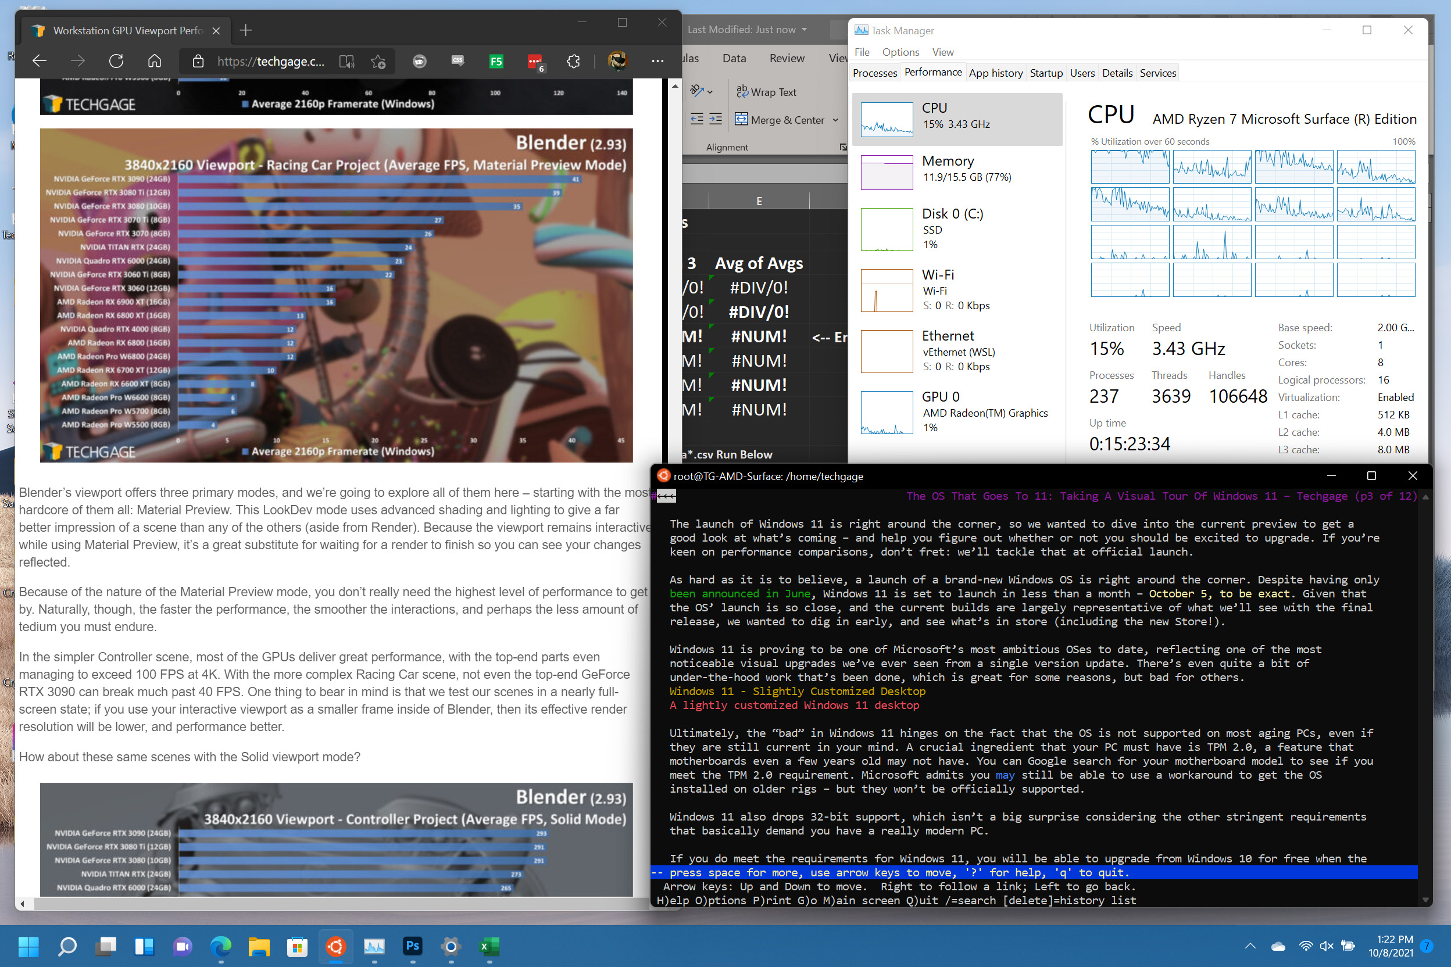The image size is (1451, 967).
Task: Show hidden system tray icons chevron
Action: (x=1250, y=946)
